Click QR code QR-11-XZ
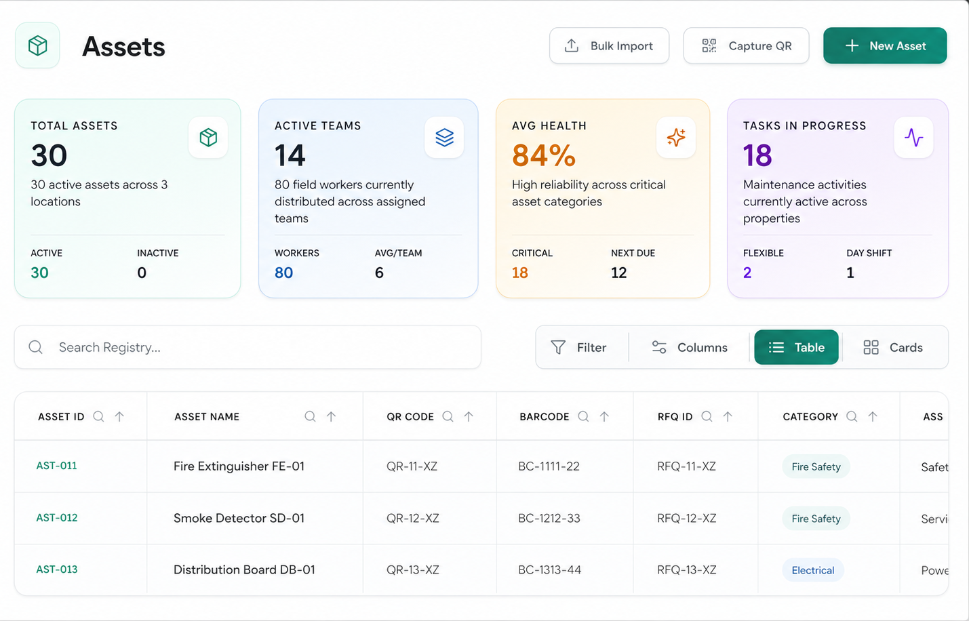 click(x=412, y=466)
